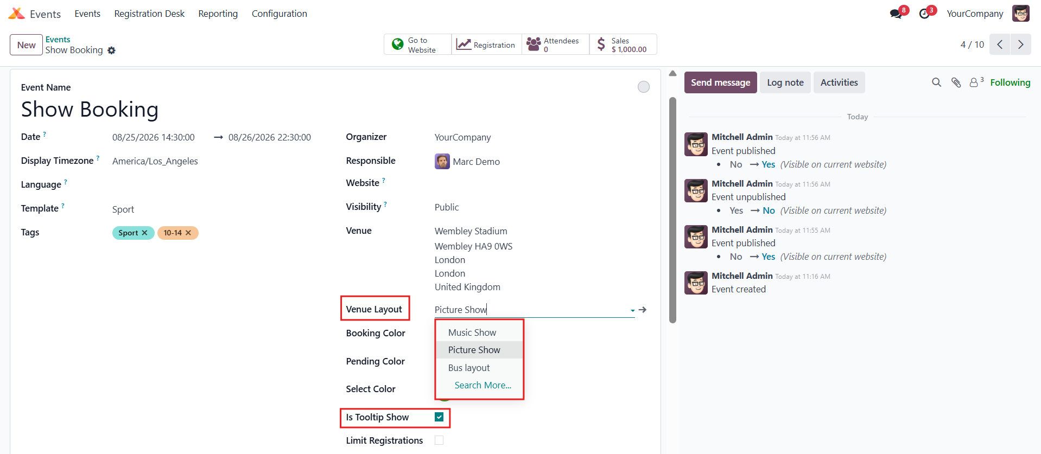
Task: Open the Reporting menu
Action: click(218, 14)
